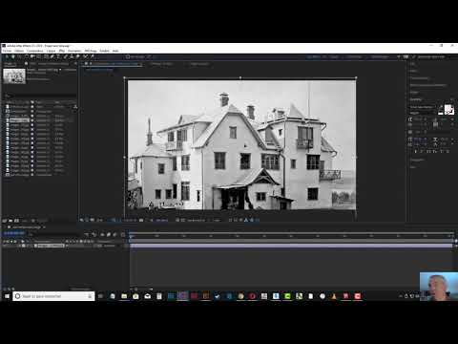Open the Help menu
The width and height of the screenshot is (458, 344).
click(x=115, y=51)
